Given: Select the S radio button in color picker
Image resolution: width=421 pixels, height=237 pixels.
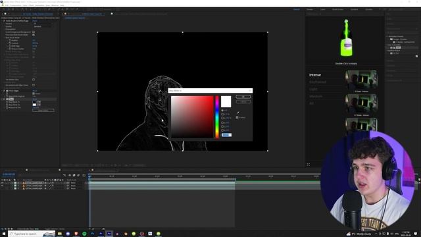Looking at the screenshot, I should (222, 114).
